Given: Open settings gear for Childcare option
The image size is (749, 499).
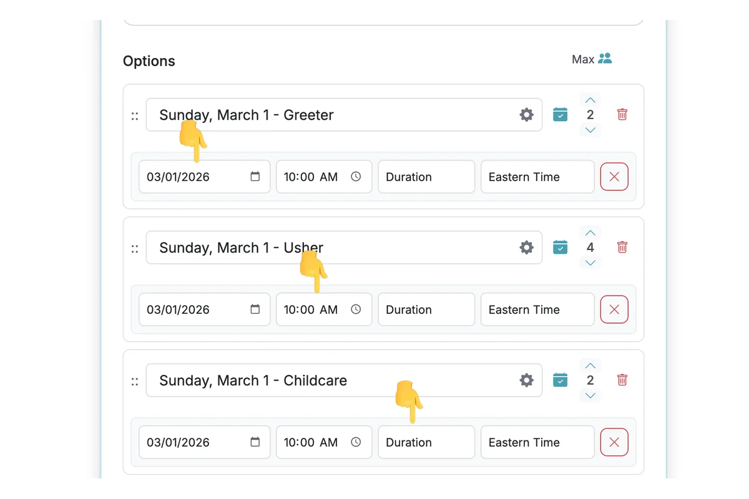Looking at the screenshot, I should (527, 380).
